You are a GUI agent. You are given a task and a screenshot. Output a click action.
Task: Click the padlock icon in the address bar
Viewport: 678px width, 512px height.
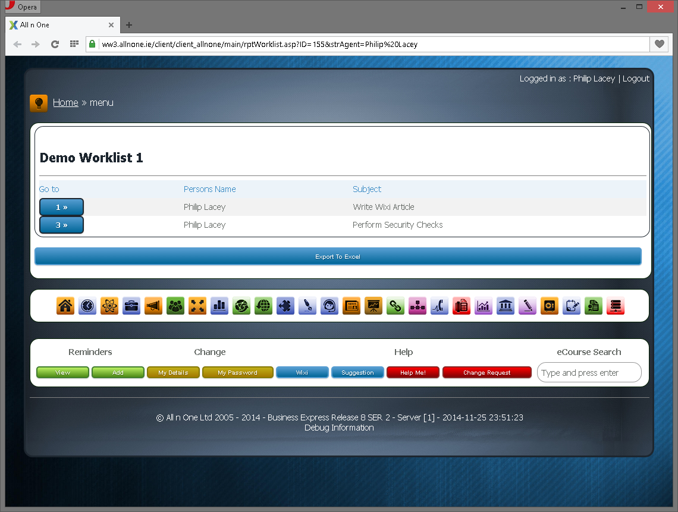92,44
